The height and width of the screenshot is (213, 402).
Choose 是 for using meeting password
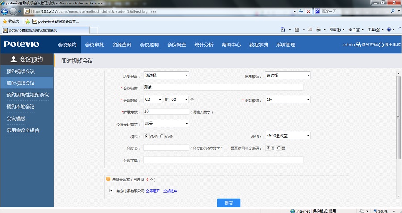pyautogui.click(x=279, y=148)
